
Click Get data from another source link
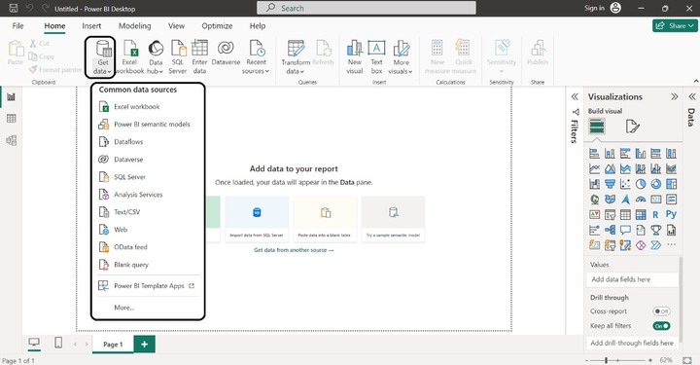(x=294, y=250)
